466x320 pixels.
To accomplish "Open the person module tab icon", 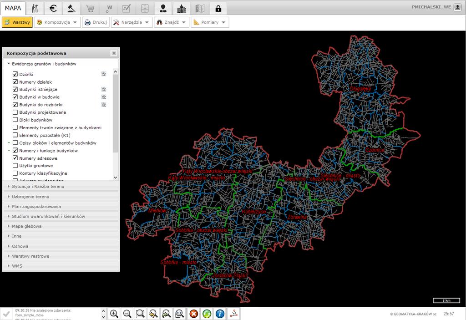I will (x=163, y=8).
